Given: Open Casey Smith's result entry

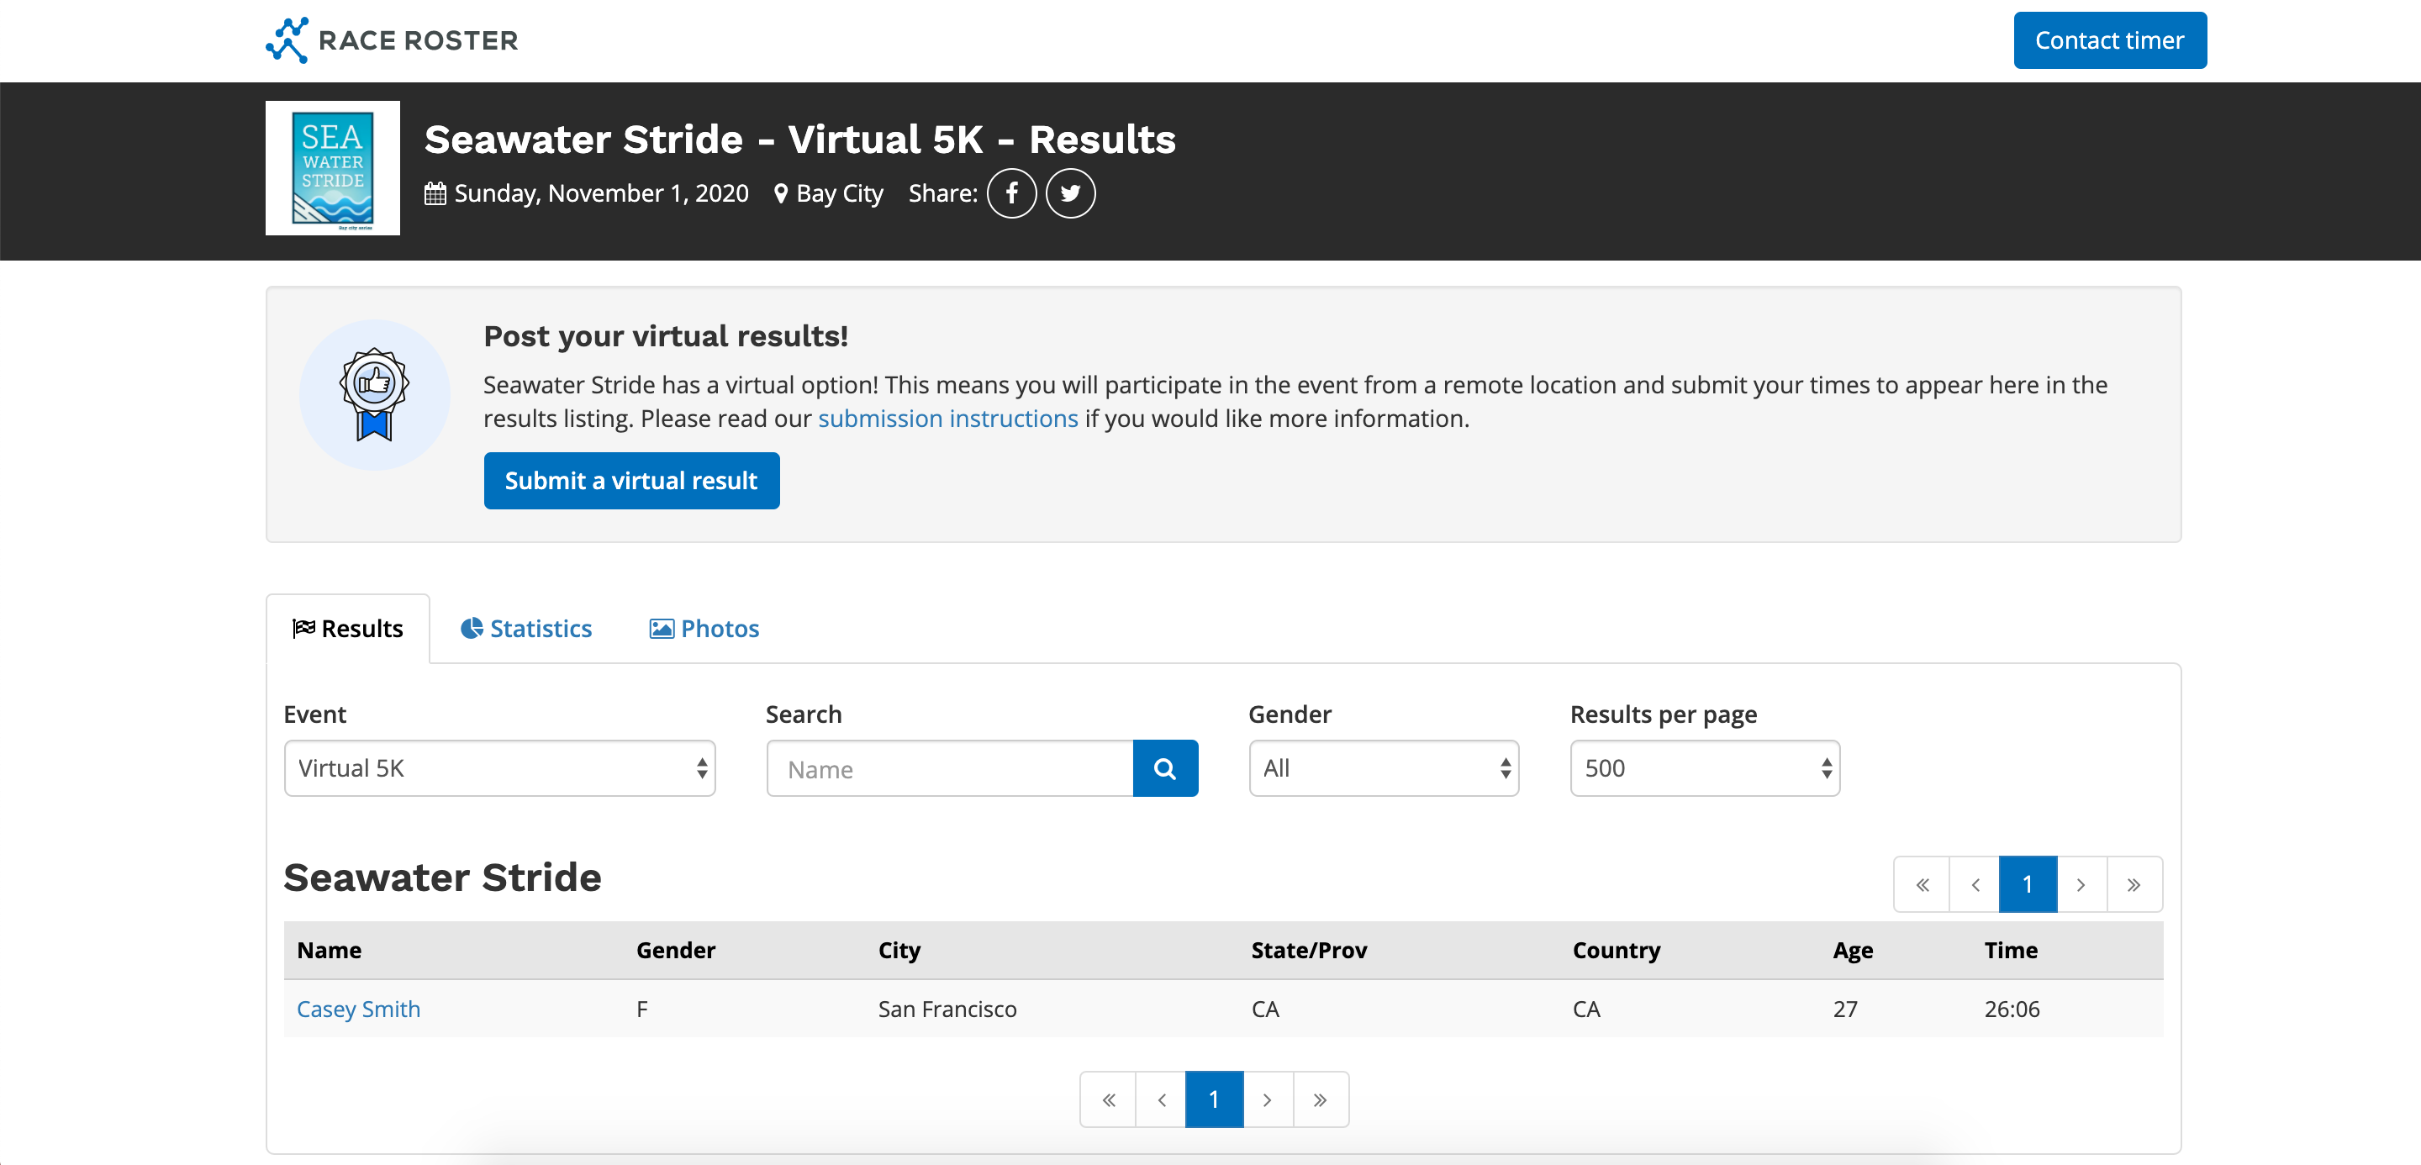Looking at the screenshot, I should point(358,1009).
